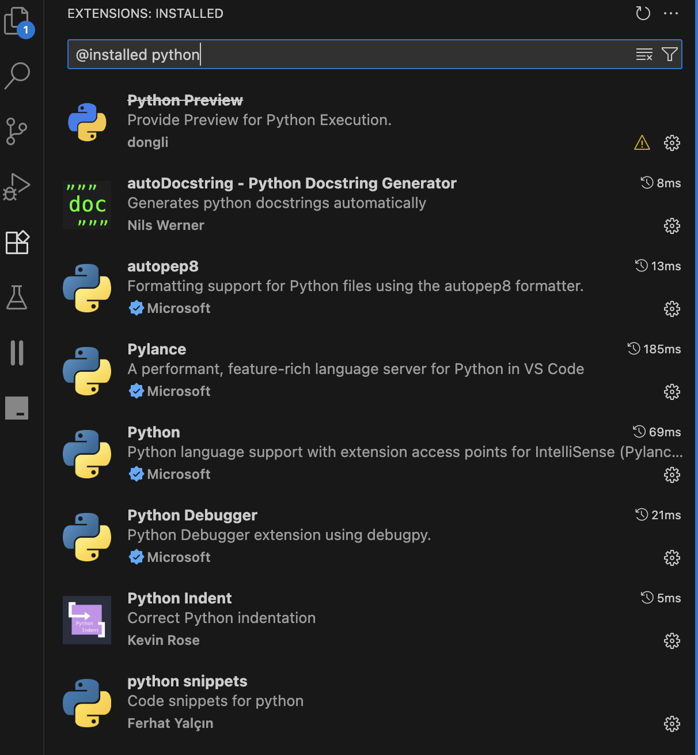Click the warning icon on Python Preview

[642, 142]
